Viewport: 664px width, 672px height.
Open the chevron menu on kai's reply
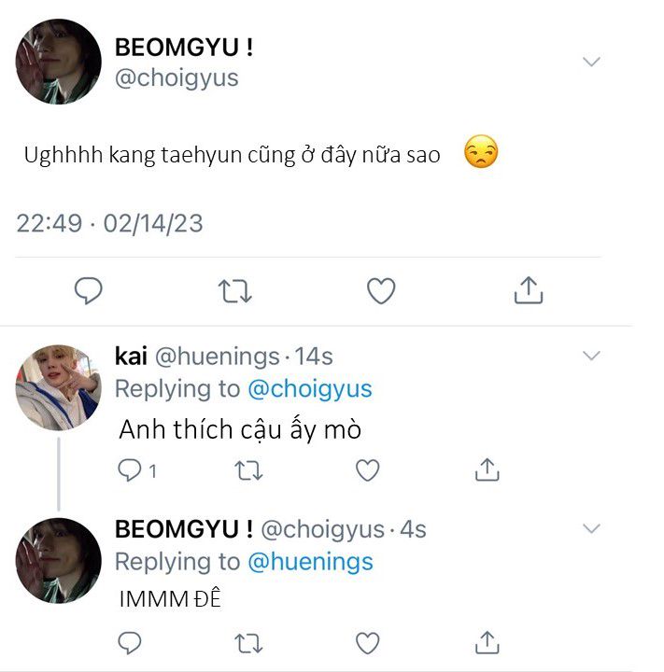click(x=591, y=356)
